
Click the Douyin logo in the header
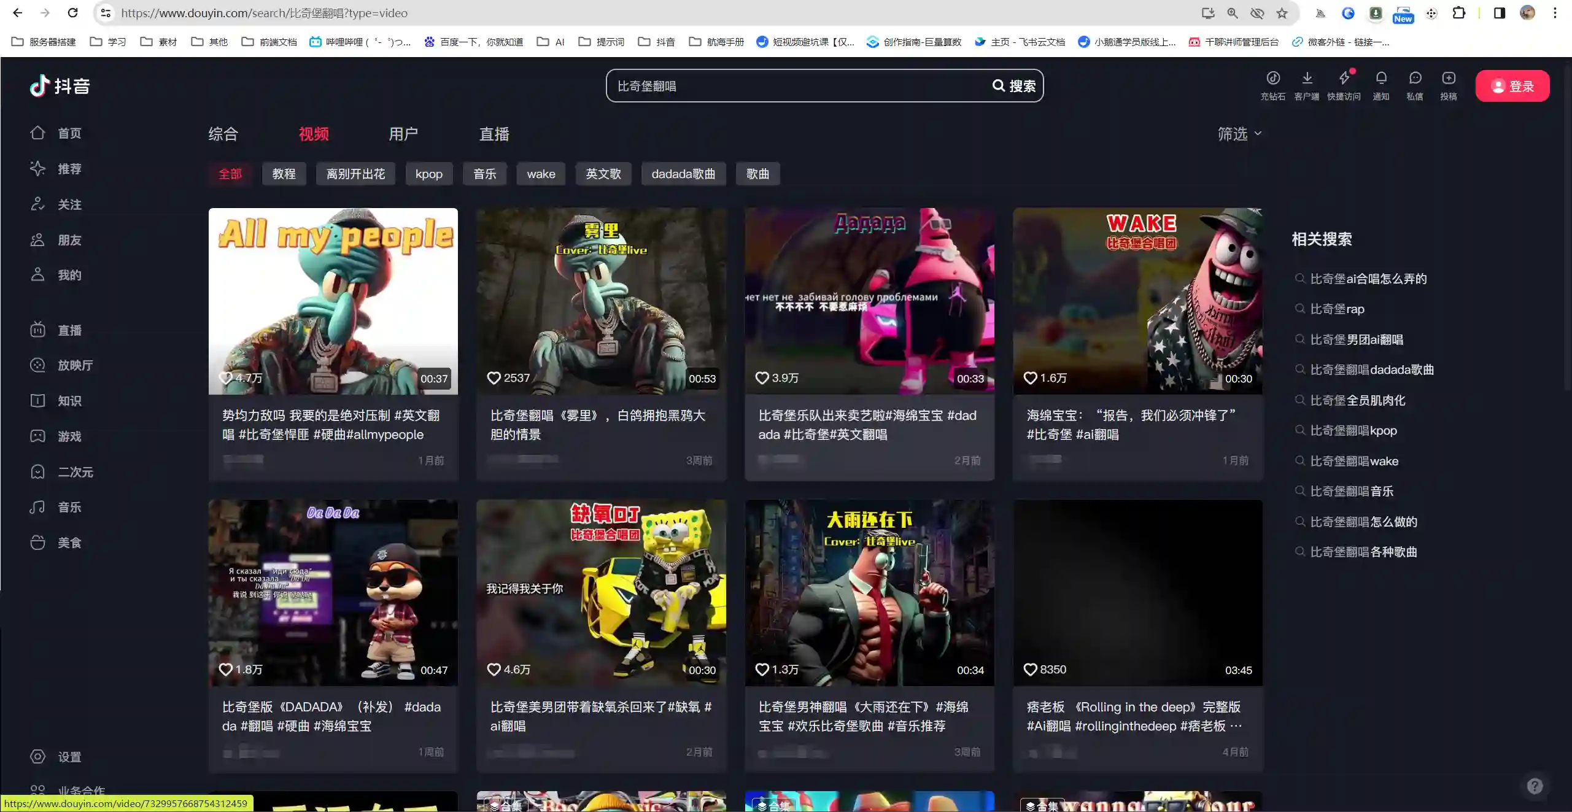(60, 86)
